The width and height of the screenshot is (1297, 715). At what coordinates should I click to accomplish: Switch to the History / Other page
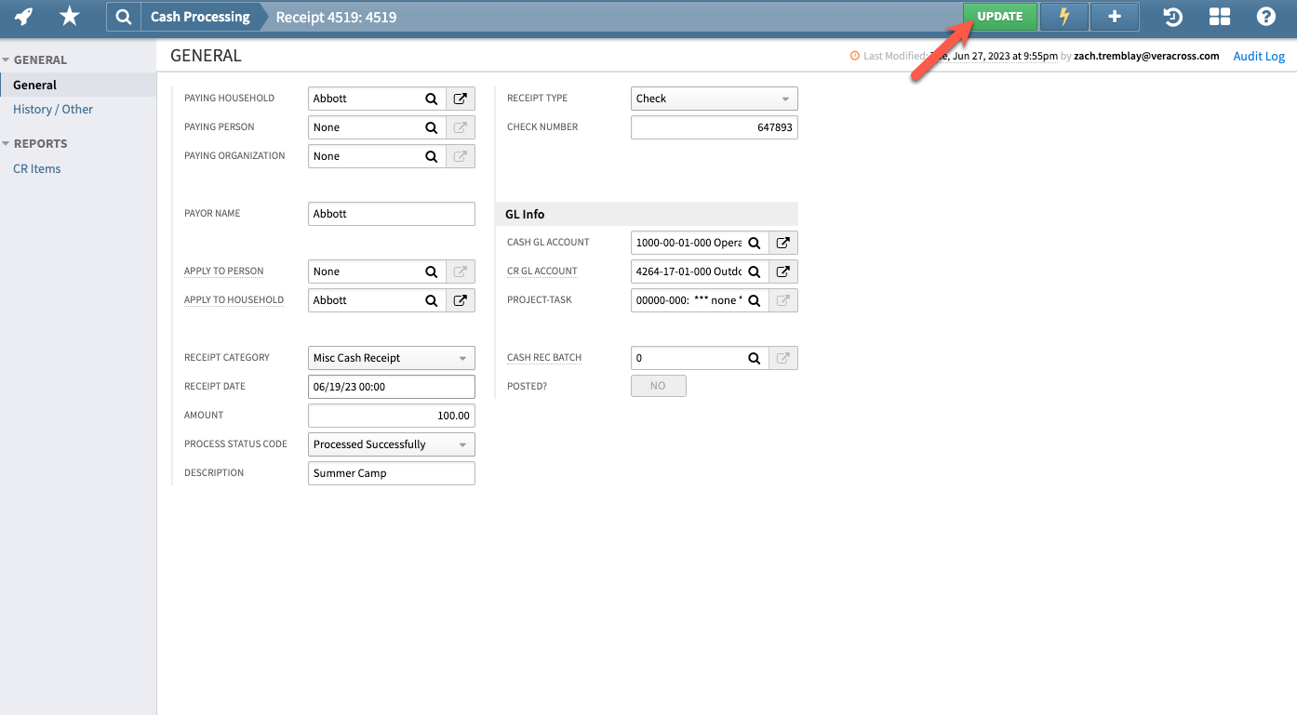[x=52, y=109]
